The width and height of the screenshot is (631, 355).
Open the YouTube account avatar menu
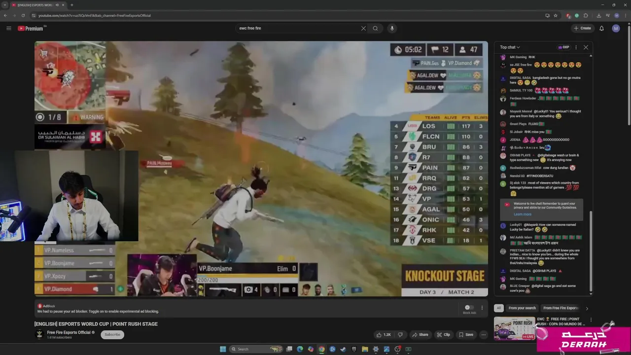616,28
